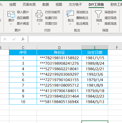This screenshot has height=123, width=122.
Task: Select cell ***58119840513694X
Action: (59, 102)
